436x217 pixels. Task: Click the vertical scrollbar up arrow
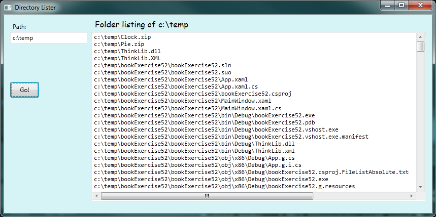coord(420,37)
